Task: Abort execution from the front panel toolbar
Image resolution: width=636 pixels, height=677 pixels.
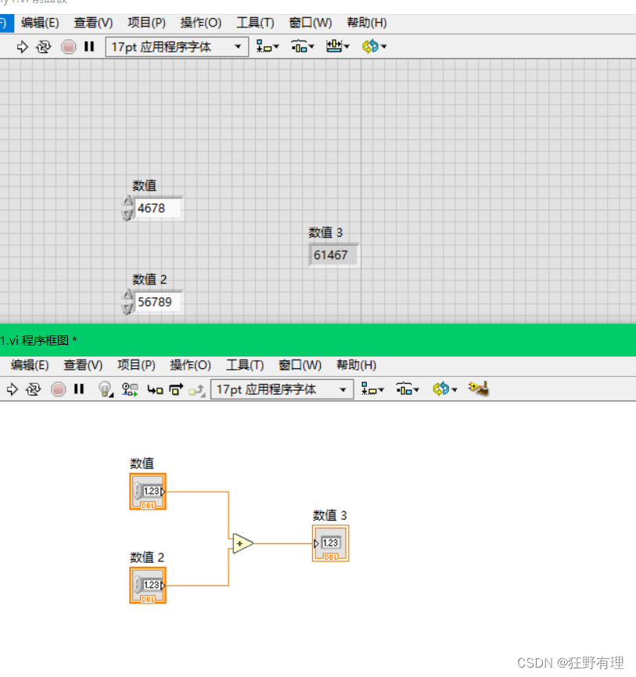Action: click(68, 47)
